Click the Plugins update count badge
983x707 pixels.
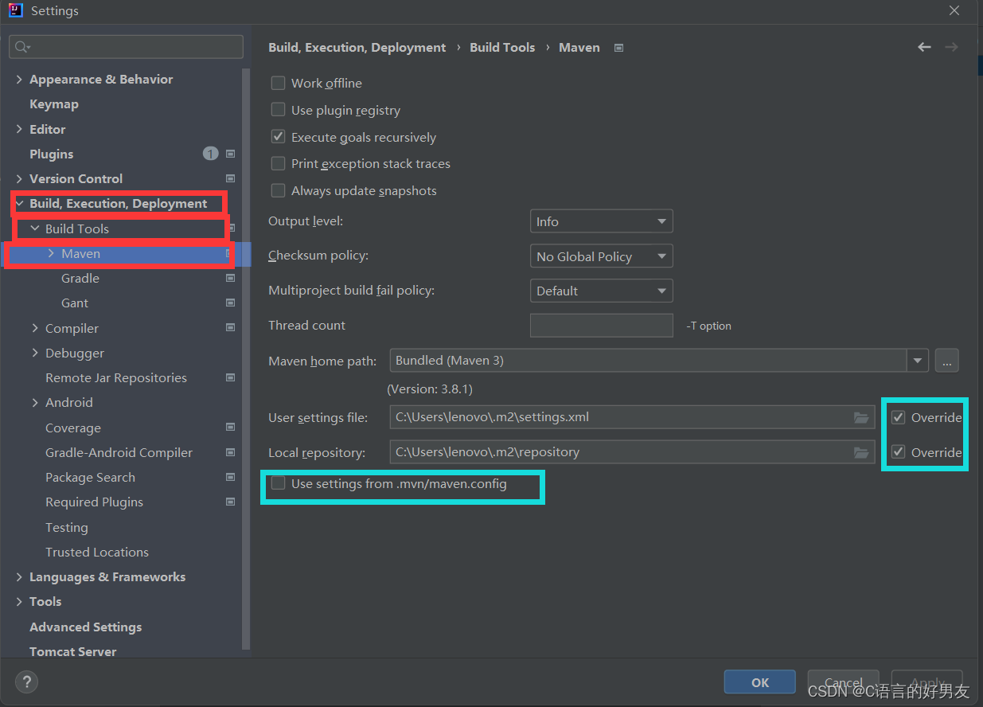[210, 154]
